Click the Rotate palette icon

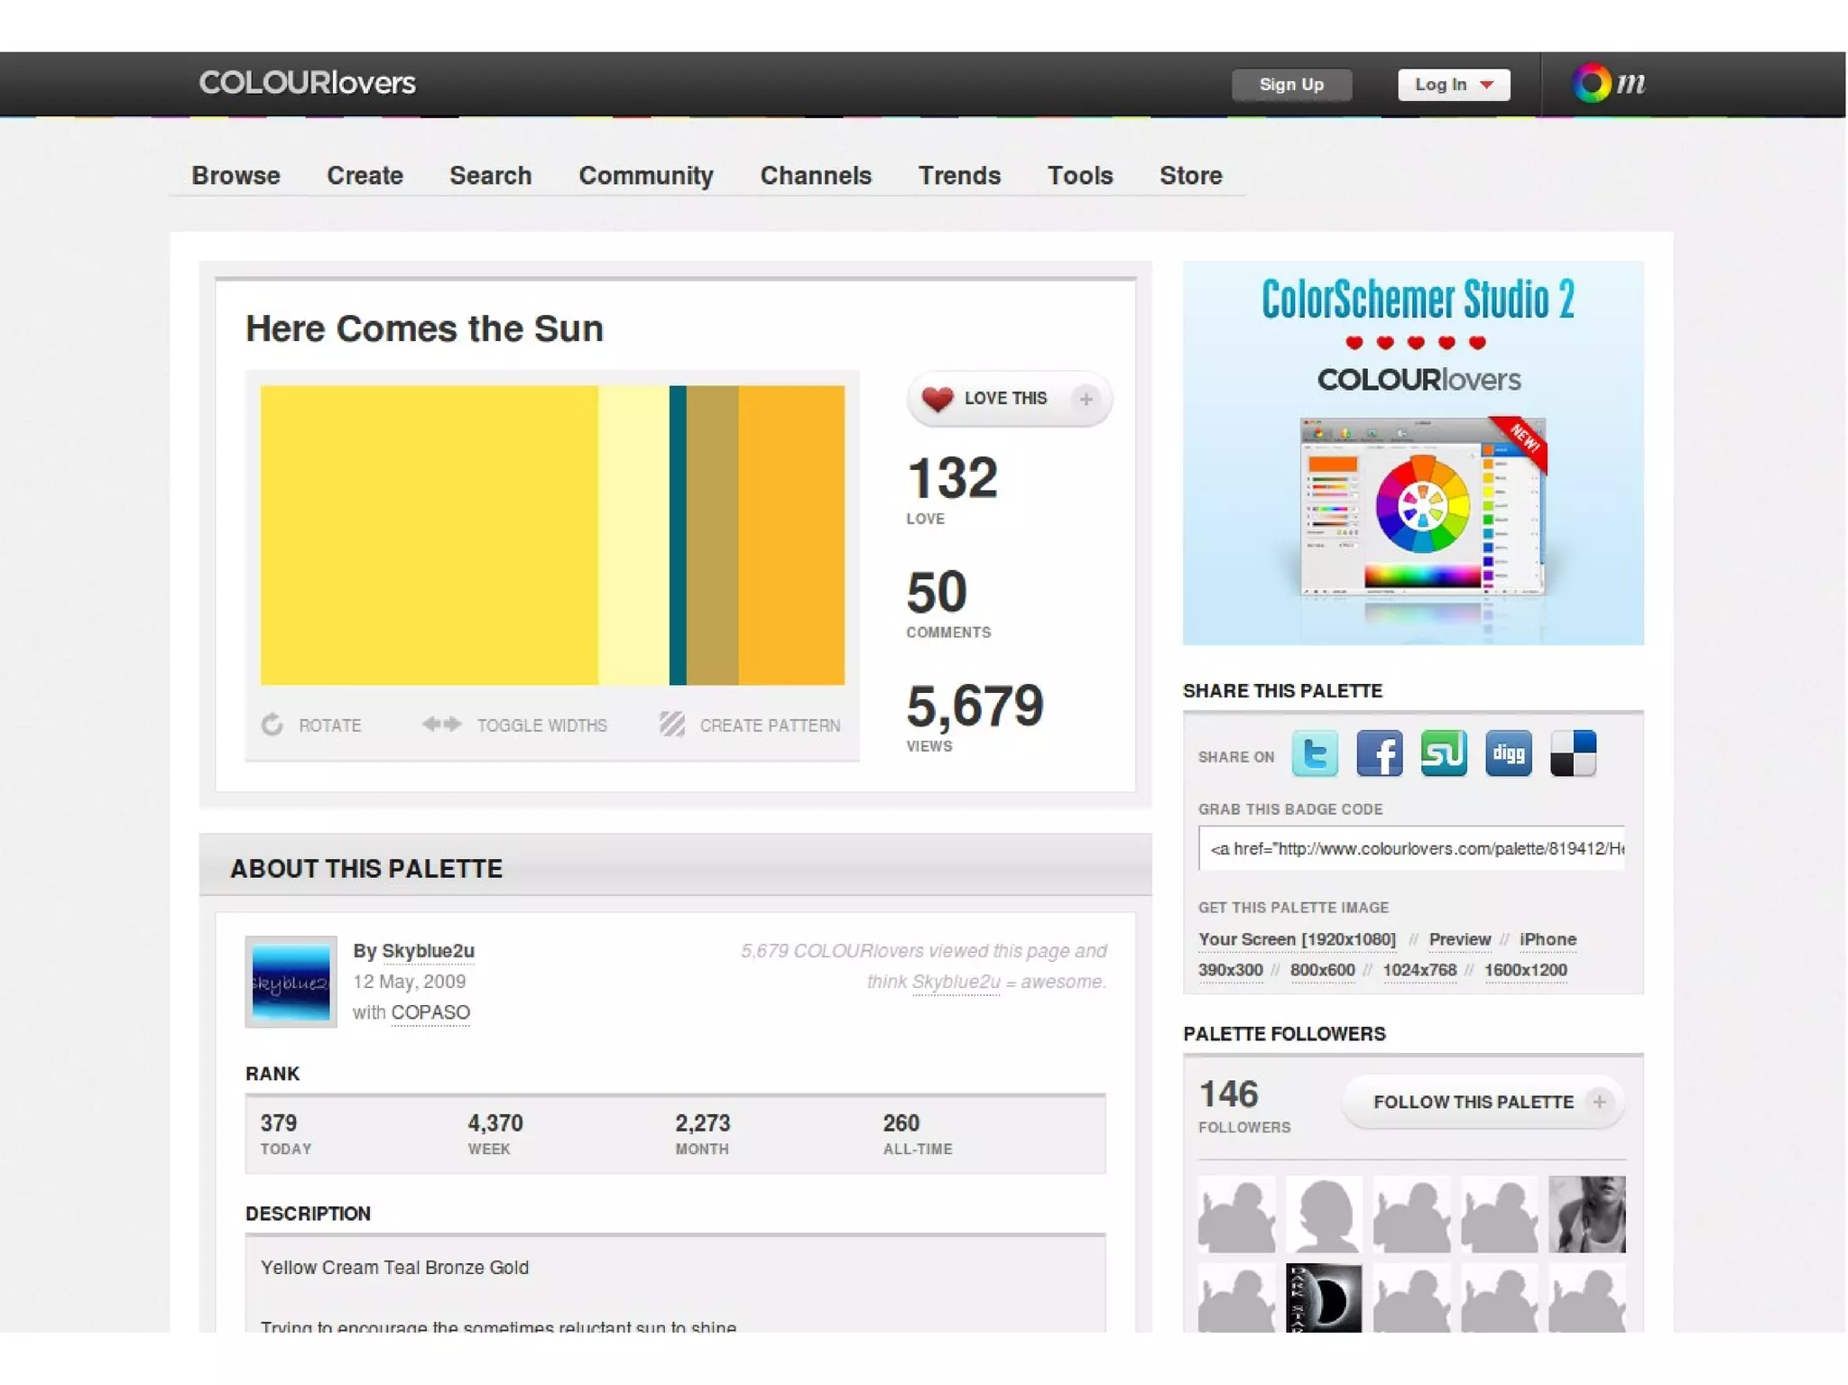coord(273,725)
